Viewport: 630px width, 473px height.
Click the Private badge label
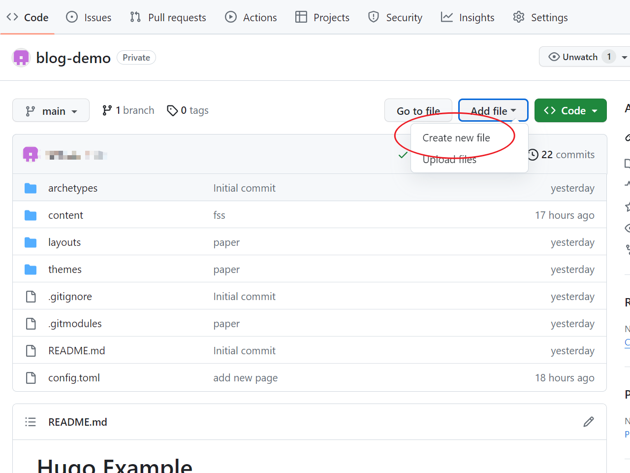click(136, 58)
